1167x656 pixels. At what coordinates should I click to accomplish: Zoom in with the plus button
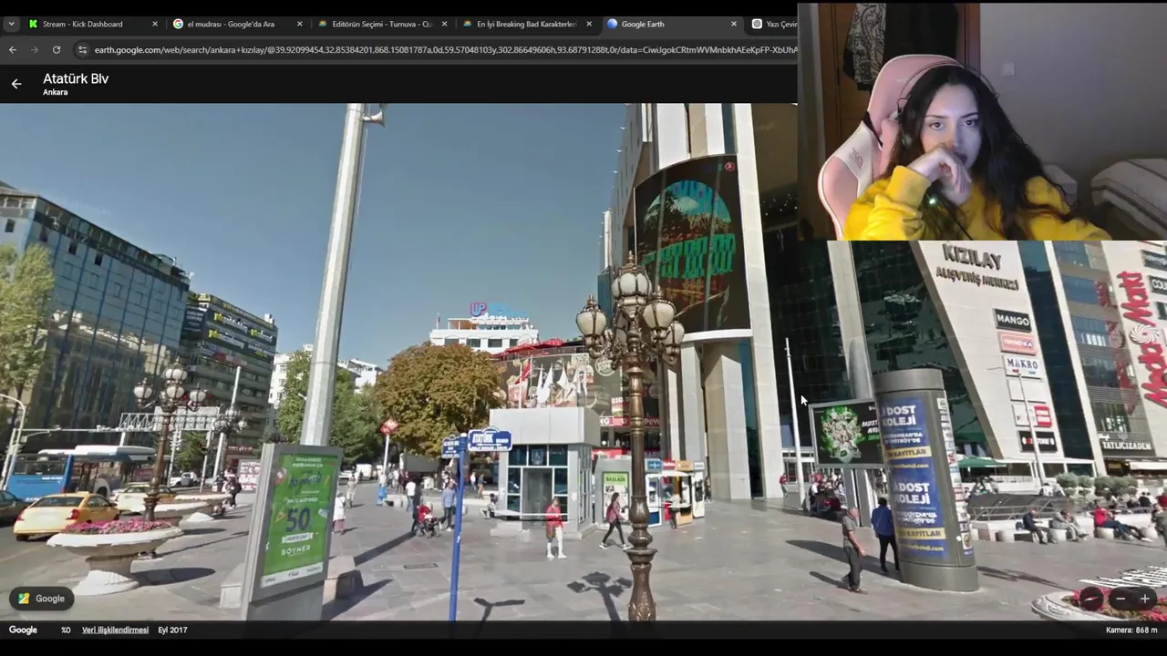[1144, 599]
